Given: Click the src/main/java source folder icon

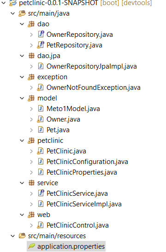Looking at the screenshot, I should click(x=22, y=13).
